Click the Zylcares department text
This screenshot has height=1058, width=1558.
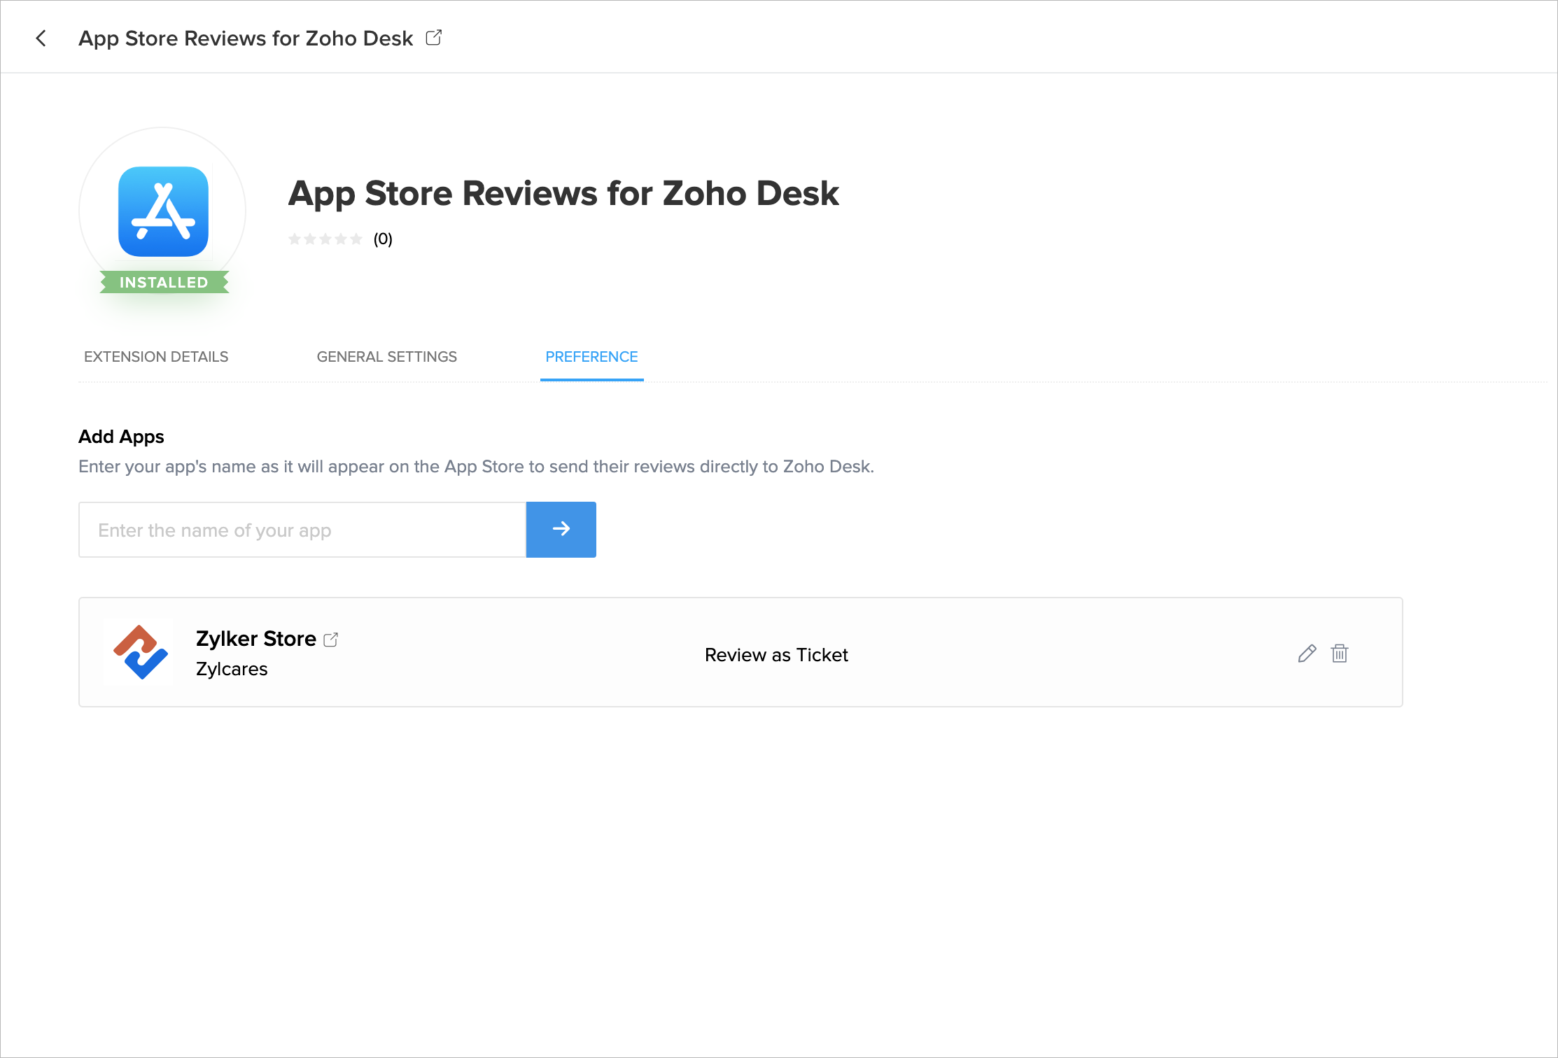click(232, 669)
